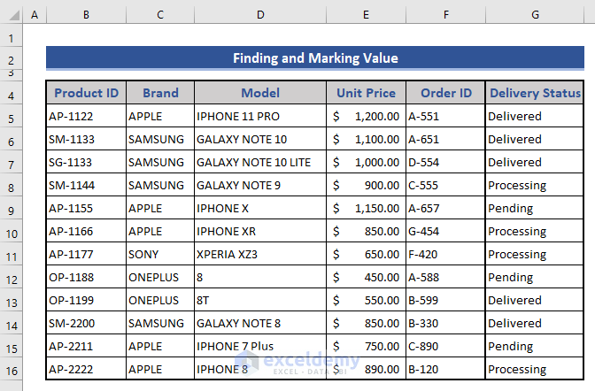Click the 'Brand' header cell
The height and width of the screenshot is (391, 595).
(x=160, y=93)
